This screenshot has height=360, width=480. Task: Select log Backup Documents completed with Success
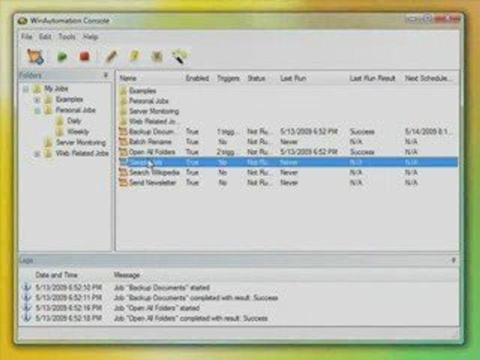239,298
